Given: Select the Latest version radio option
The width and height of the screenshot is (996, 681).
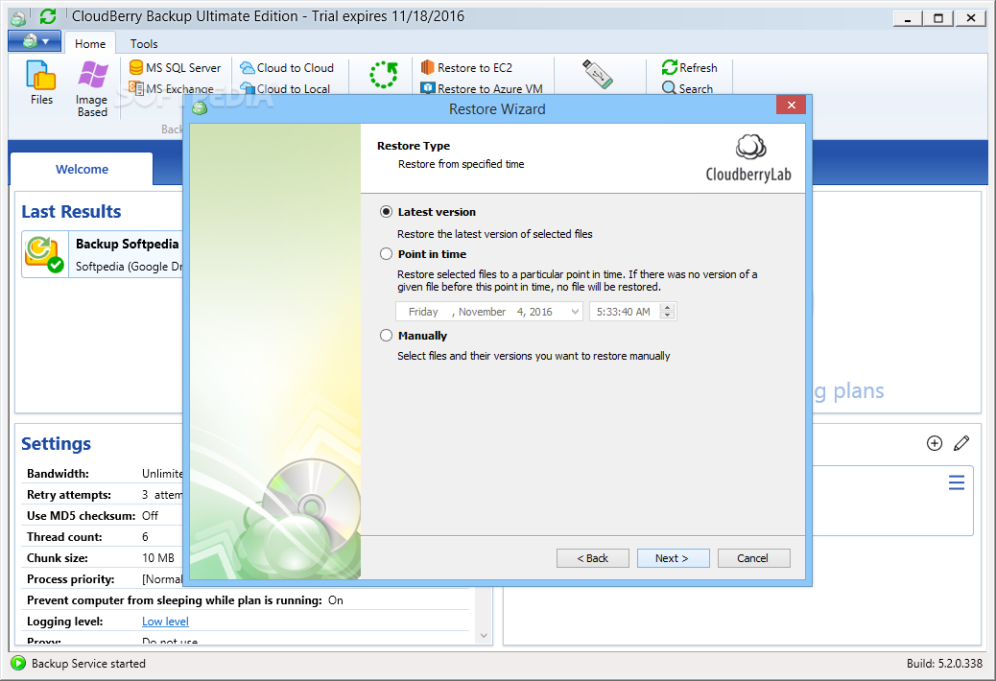Looking at the screenshot, I should pos(386,212).
